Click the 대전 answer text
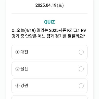 (x=24, y=52)
